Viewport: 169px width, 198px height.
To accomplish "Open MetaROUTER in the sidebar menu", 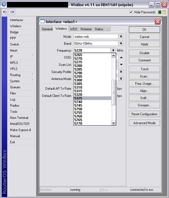I will [22, 124].
